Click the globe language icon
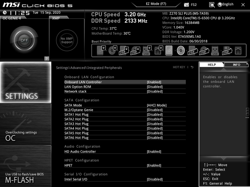The height and width of the screenshot is (187, 250). pyautogui.click(x=220, y=4)
